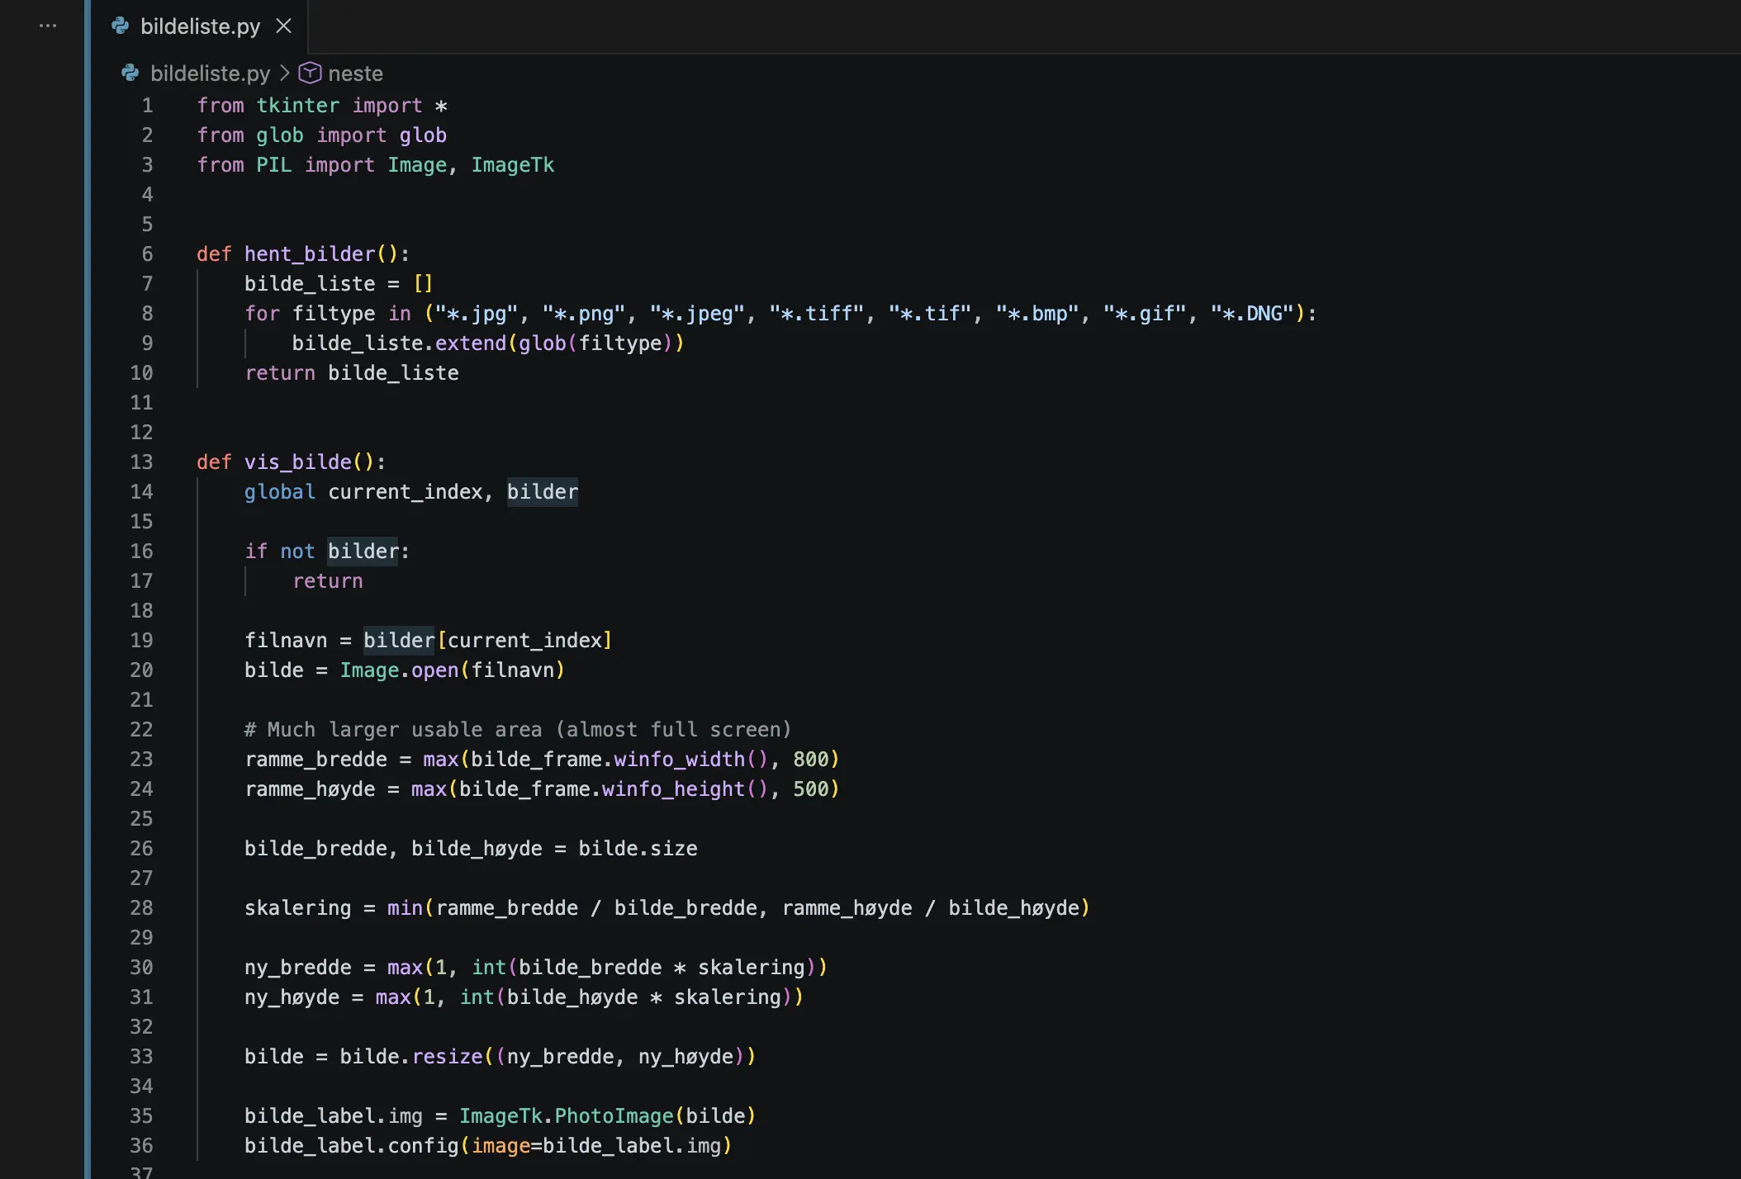Image resolution: width=1741 pixels, height=1179 pixels.
Task: Click the string "*.DNG" on line 8
Action: coord(1253,314)
